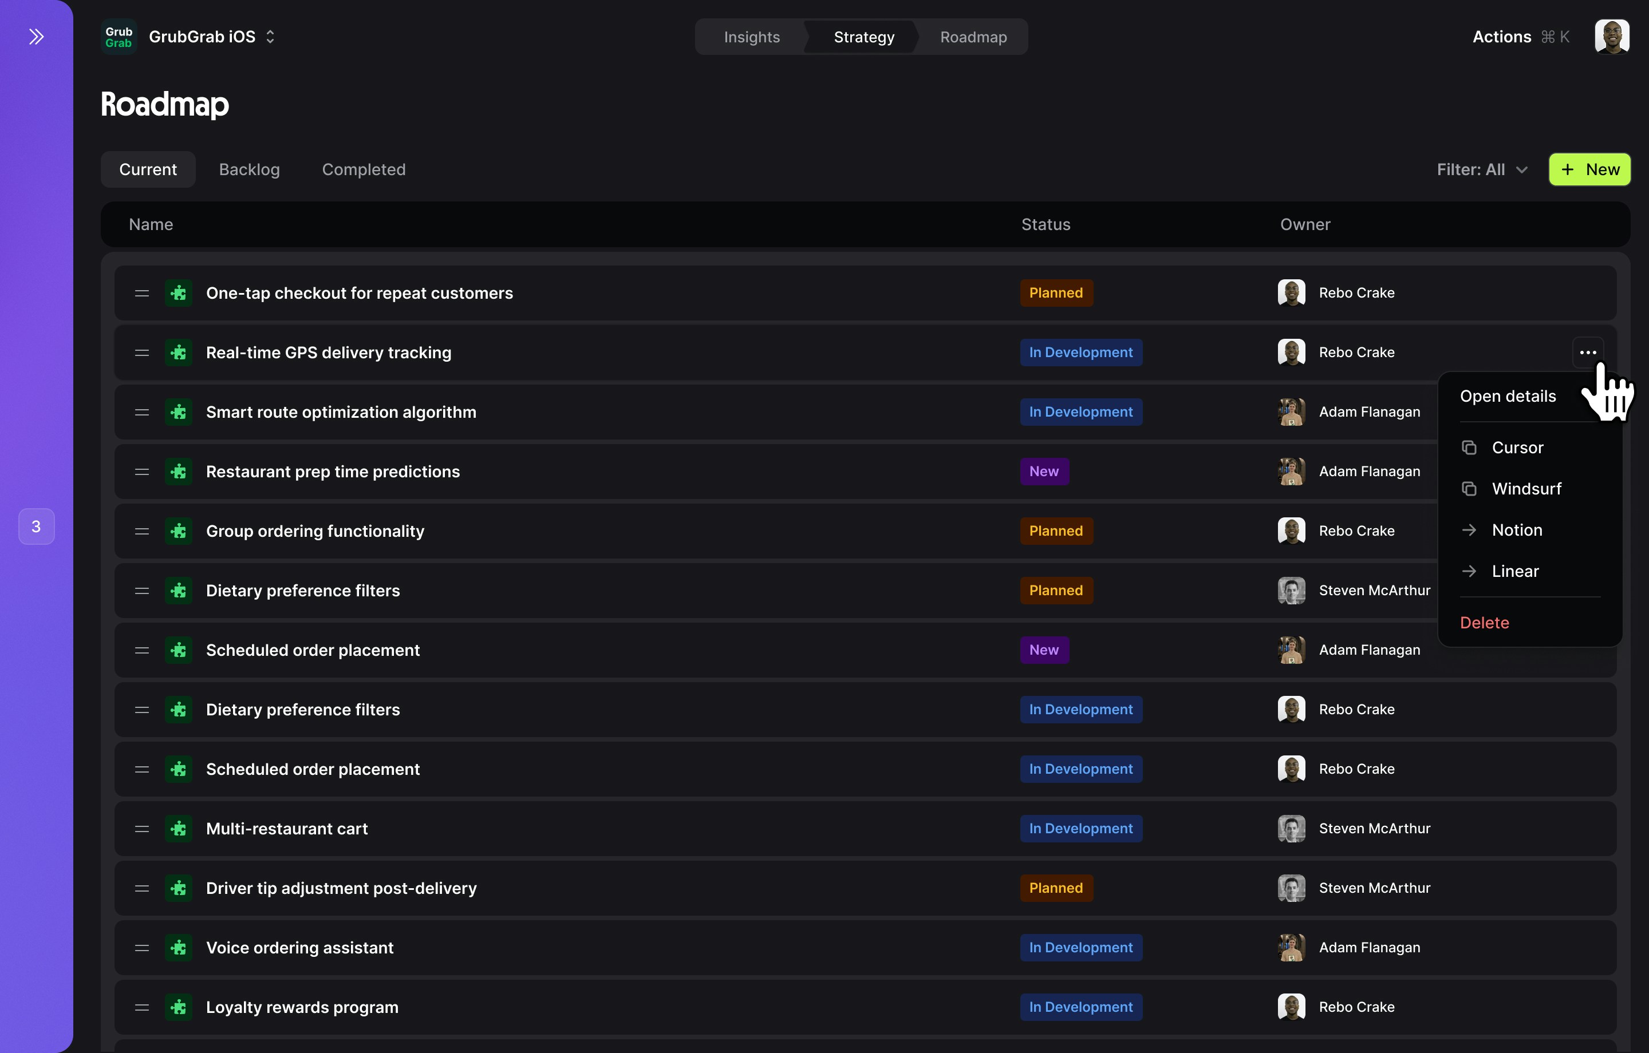1649x1053 pixels.
Task: Click puzzle icon beside One-tap checkout
Action: 178,293
